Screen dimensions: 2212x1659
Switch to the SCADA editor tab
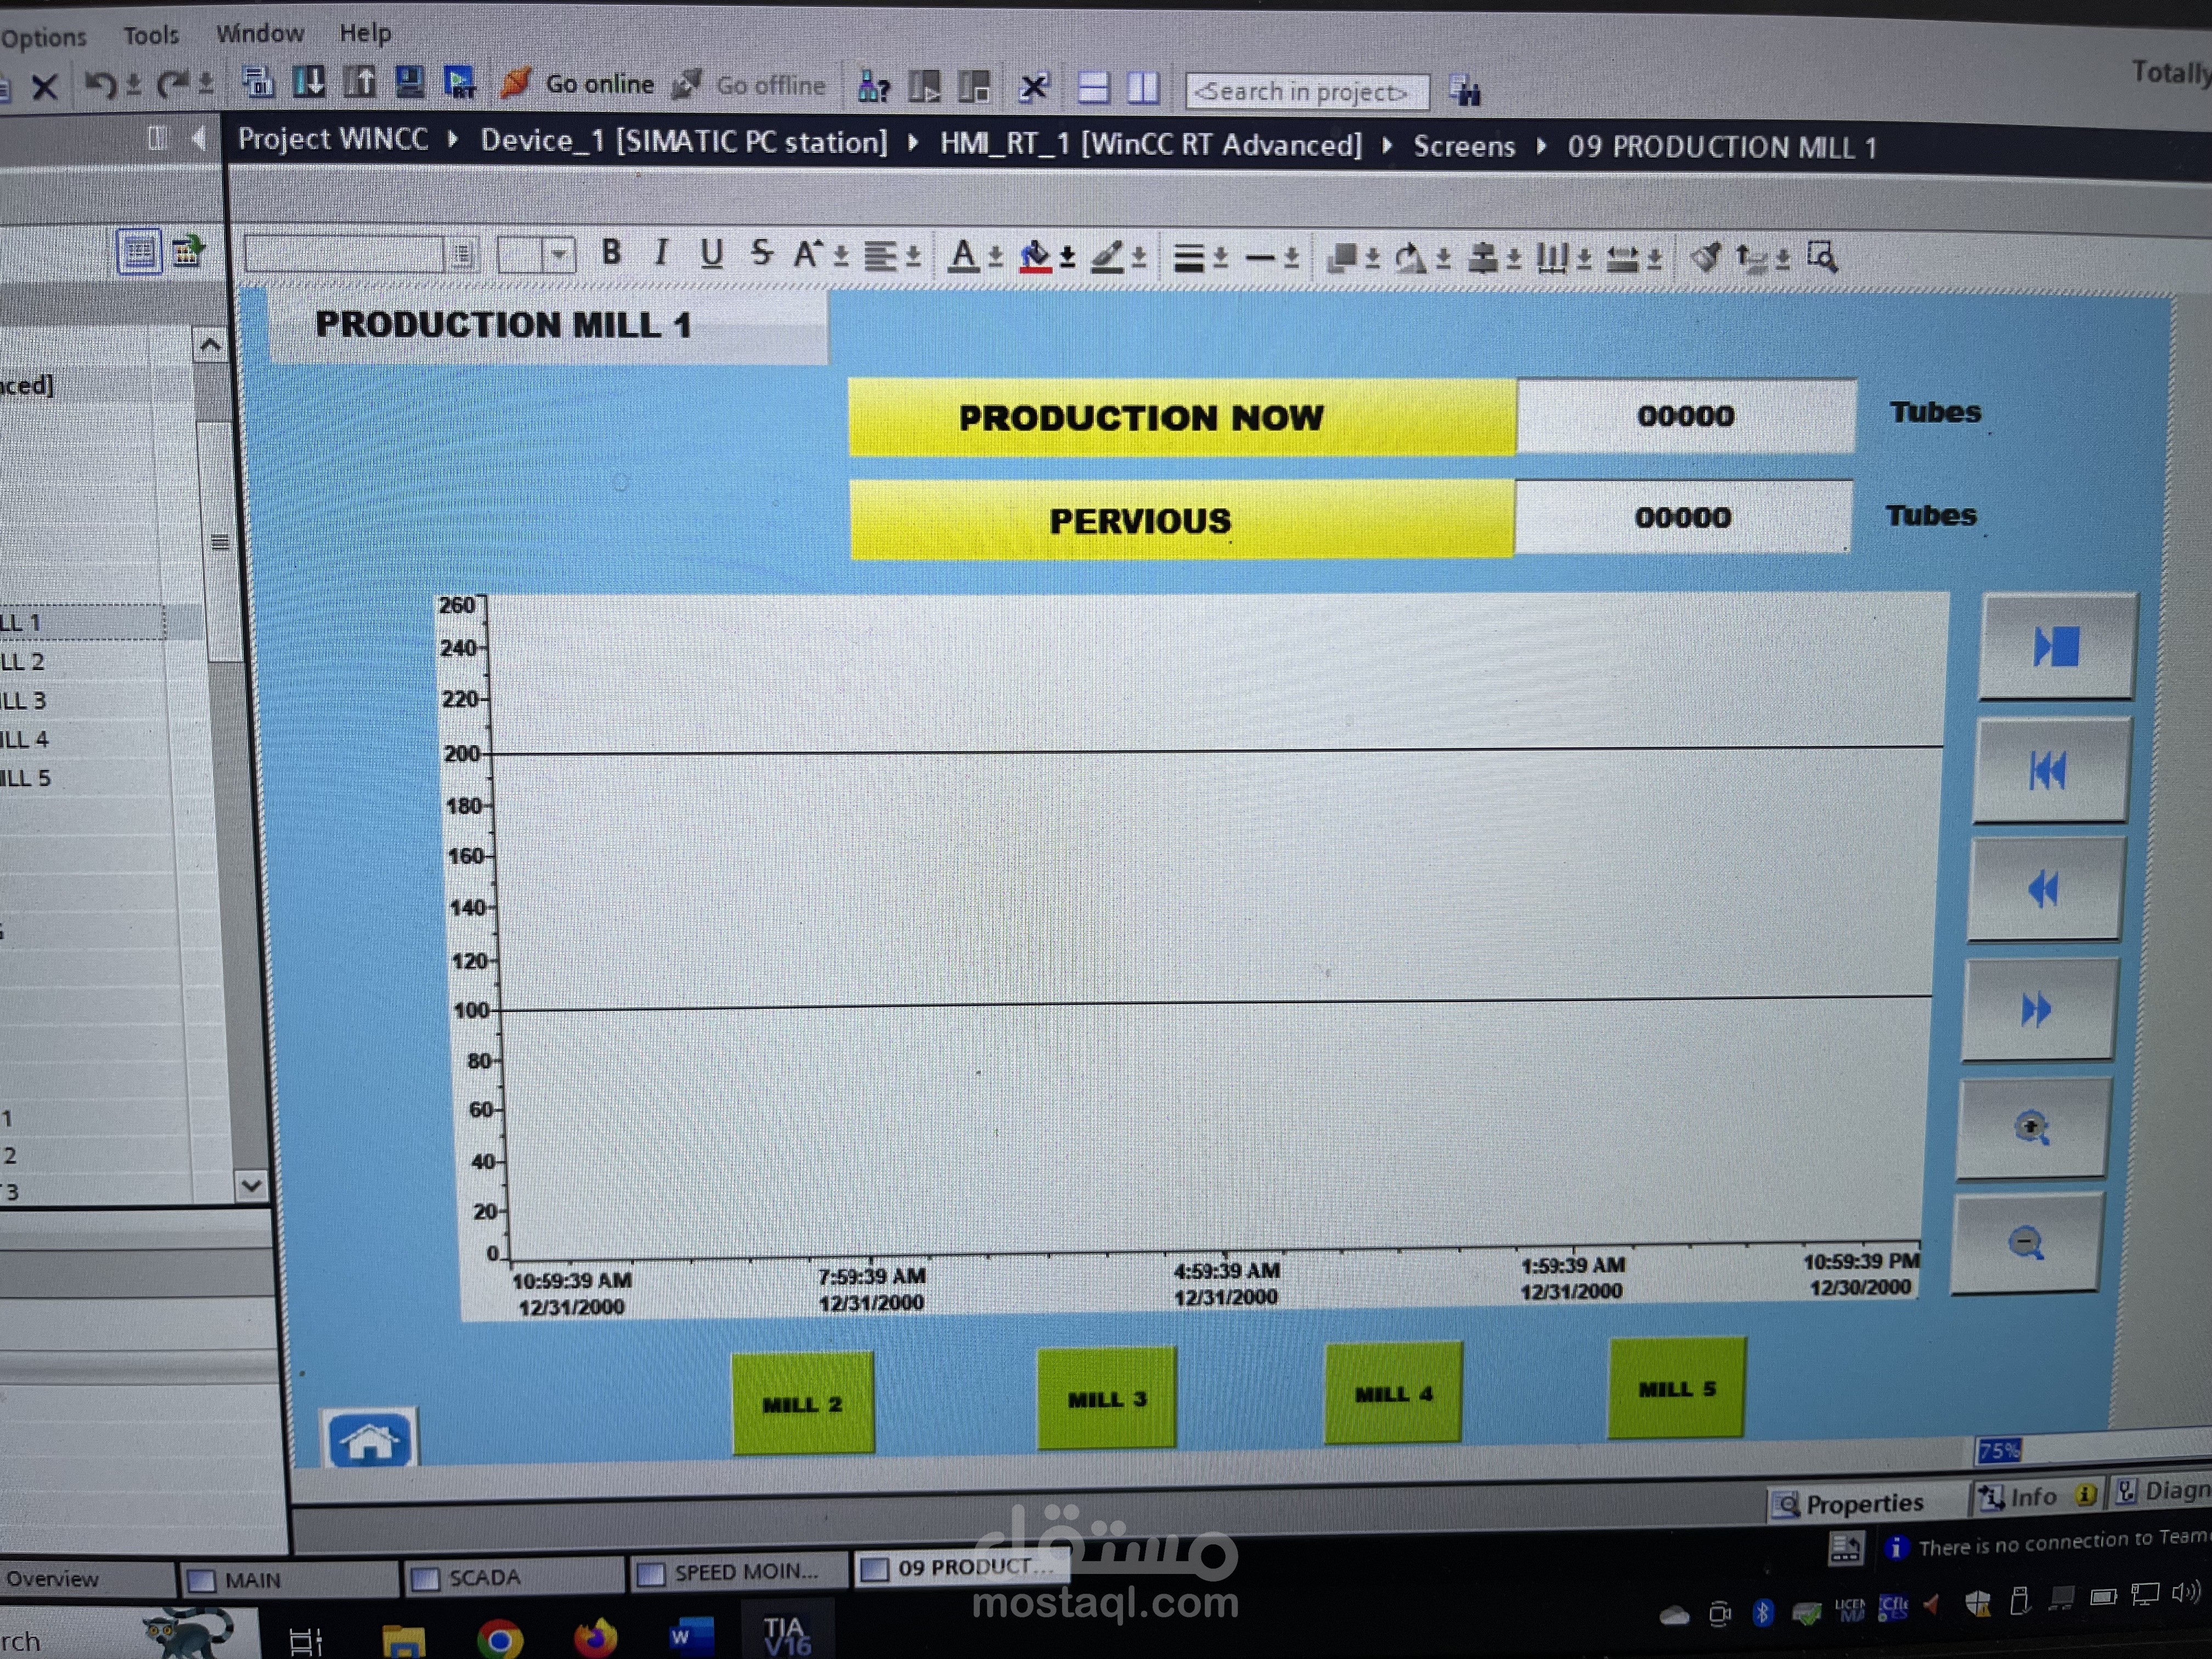515,1577
